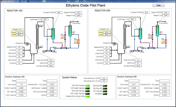Click Reactor 200 cross heat exchanger near pump
The width and height of the screenshot is (176, 107).
point(151,48)
